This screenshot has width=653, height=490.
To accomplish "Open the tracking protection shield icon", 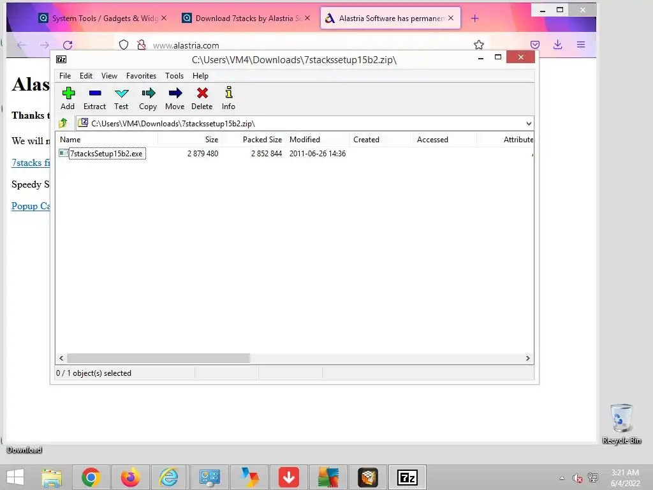I will (x=124, y=45).
